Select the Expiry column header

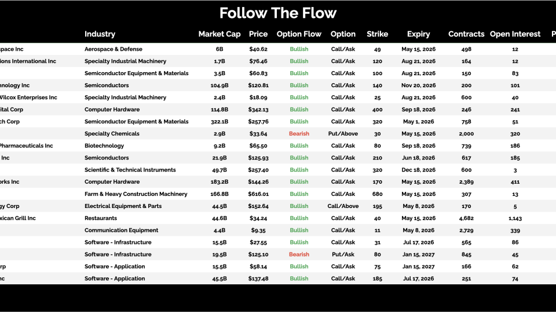pos(418,34)
